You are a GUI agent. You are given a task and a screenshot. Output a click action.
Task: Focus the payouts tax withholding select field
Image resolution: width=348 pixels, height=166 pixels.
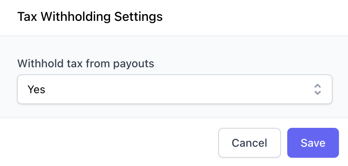pyautogui.click(x=175, y=89)
